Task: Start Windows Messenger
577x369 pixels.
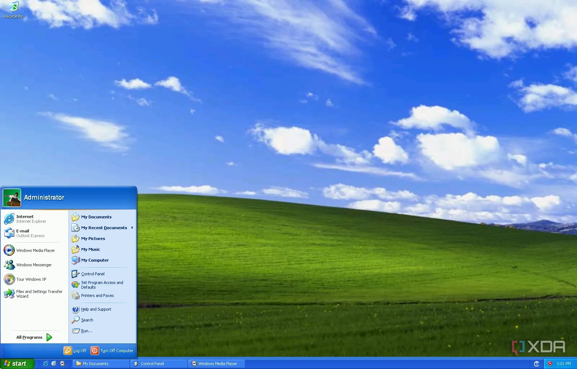Action: click(34, 264)
